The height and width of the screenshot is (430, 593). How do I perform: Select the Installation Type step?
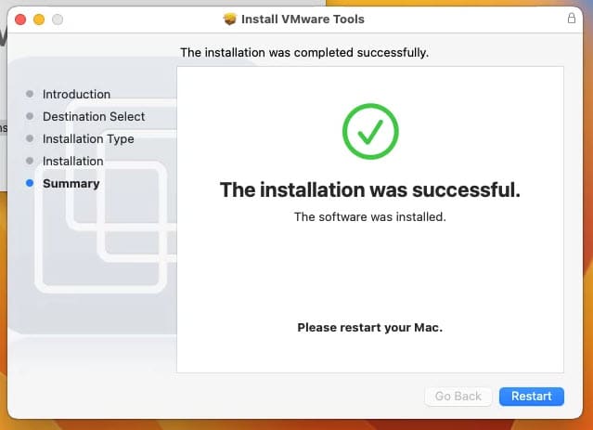pyautogui.click(x=88, y=139)
